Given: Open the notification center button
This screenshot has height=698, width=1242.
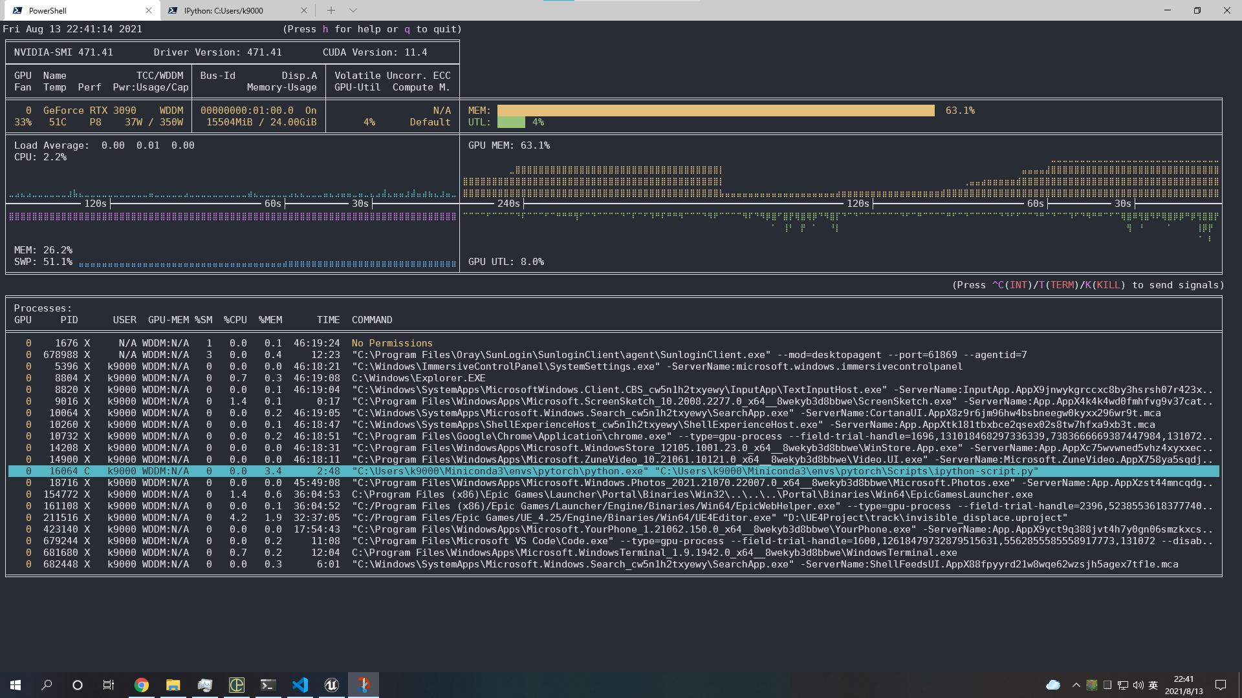Looking at the screenshot, I should [1221, 685].
